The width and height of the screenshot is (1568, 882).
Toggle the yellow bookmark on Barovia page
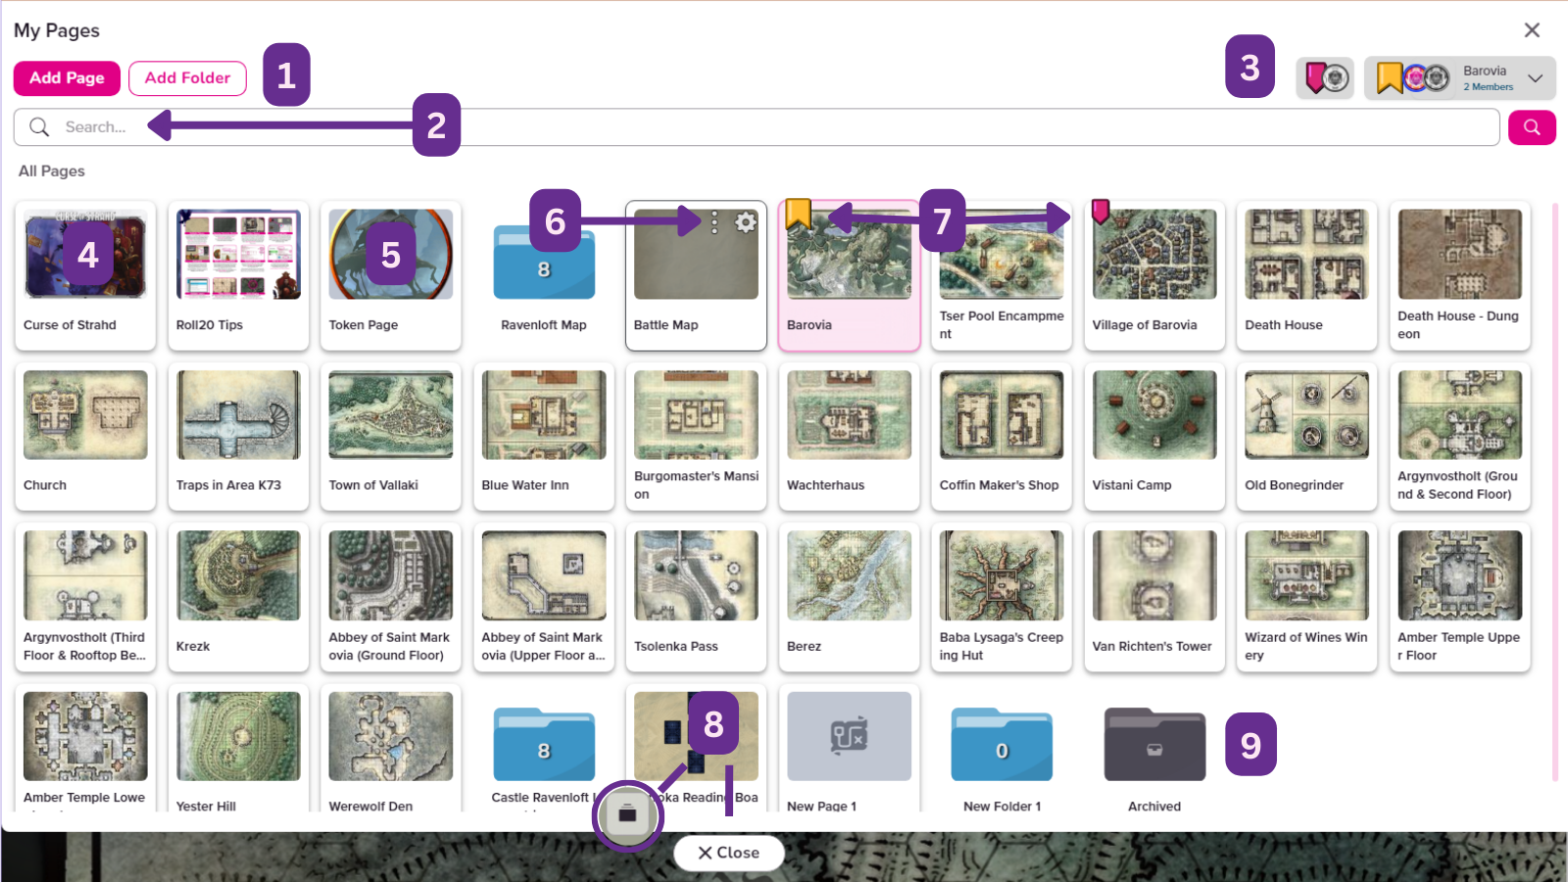[797, 212]
